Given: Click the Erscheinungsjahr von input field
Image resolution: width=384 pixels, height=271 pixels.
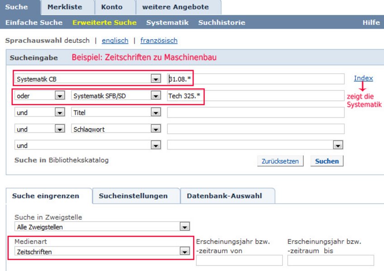Looking at the screenshot, I should [x=239, y=260].
